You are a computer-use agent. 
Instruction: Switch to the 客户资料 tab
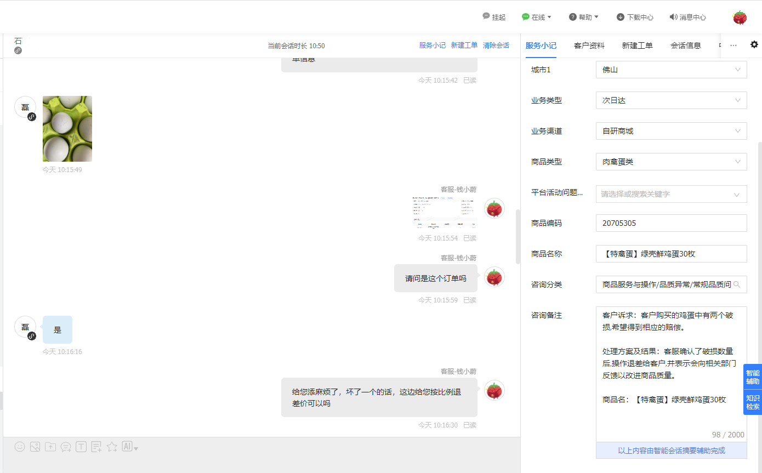[589, 45]
